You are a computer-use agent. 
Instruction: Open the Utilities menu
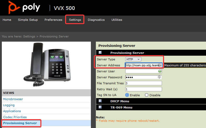pyautogui.click(x=117, y=20)
